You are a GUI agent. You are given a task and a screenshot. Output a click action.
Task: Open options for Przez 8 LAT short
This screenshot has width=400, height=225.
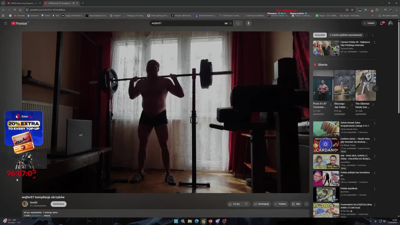331,105
